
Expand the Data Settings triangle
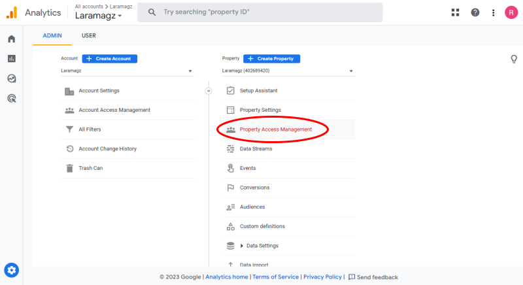point(242,246)
